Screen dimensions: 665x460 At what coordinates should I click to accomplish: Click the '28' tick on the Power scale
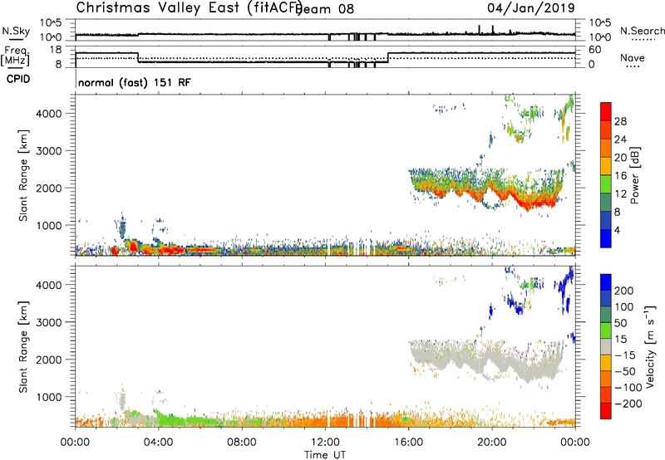620,121
